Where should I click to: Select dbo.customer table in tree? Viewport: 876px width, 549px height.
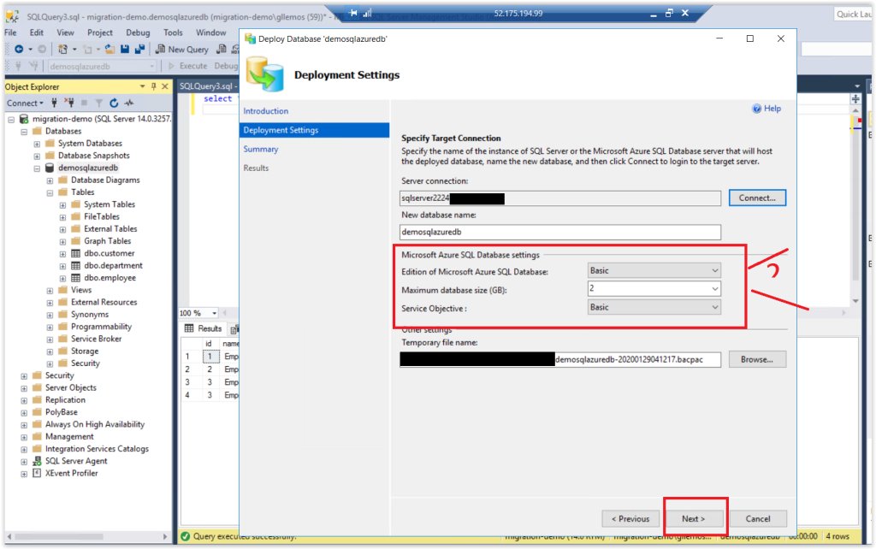coord(109,253)
